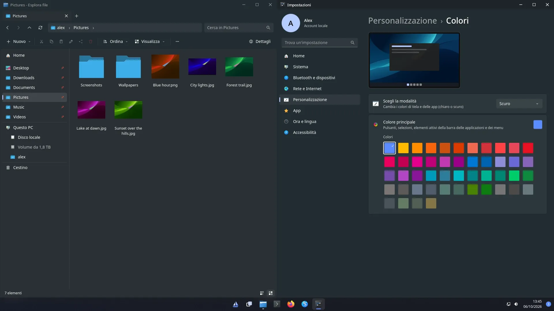Click the pin icon next to Music
This screenshot has height=311, width=554.
(62, 107)
